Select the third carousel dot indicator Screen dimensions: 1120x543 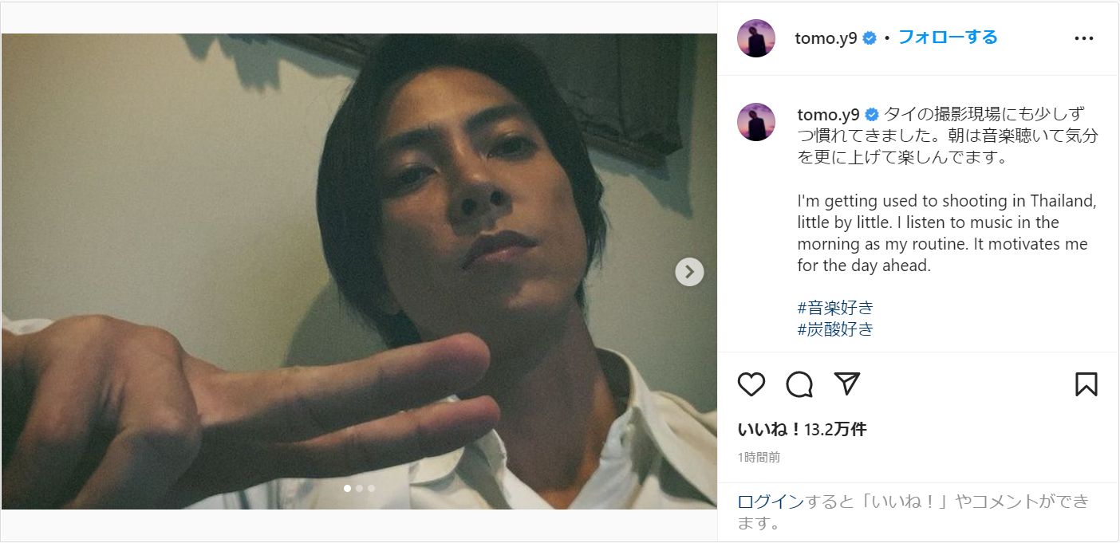371,488
